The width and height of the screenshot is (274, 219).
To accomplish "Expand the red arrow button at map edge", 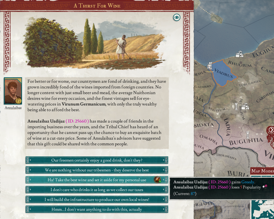I will tap(271, 130).
